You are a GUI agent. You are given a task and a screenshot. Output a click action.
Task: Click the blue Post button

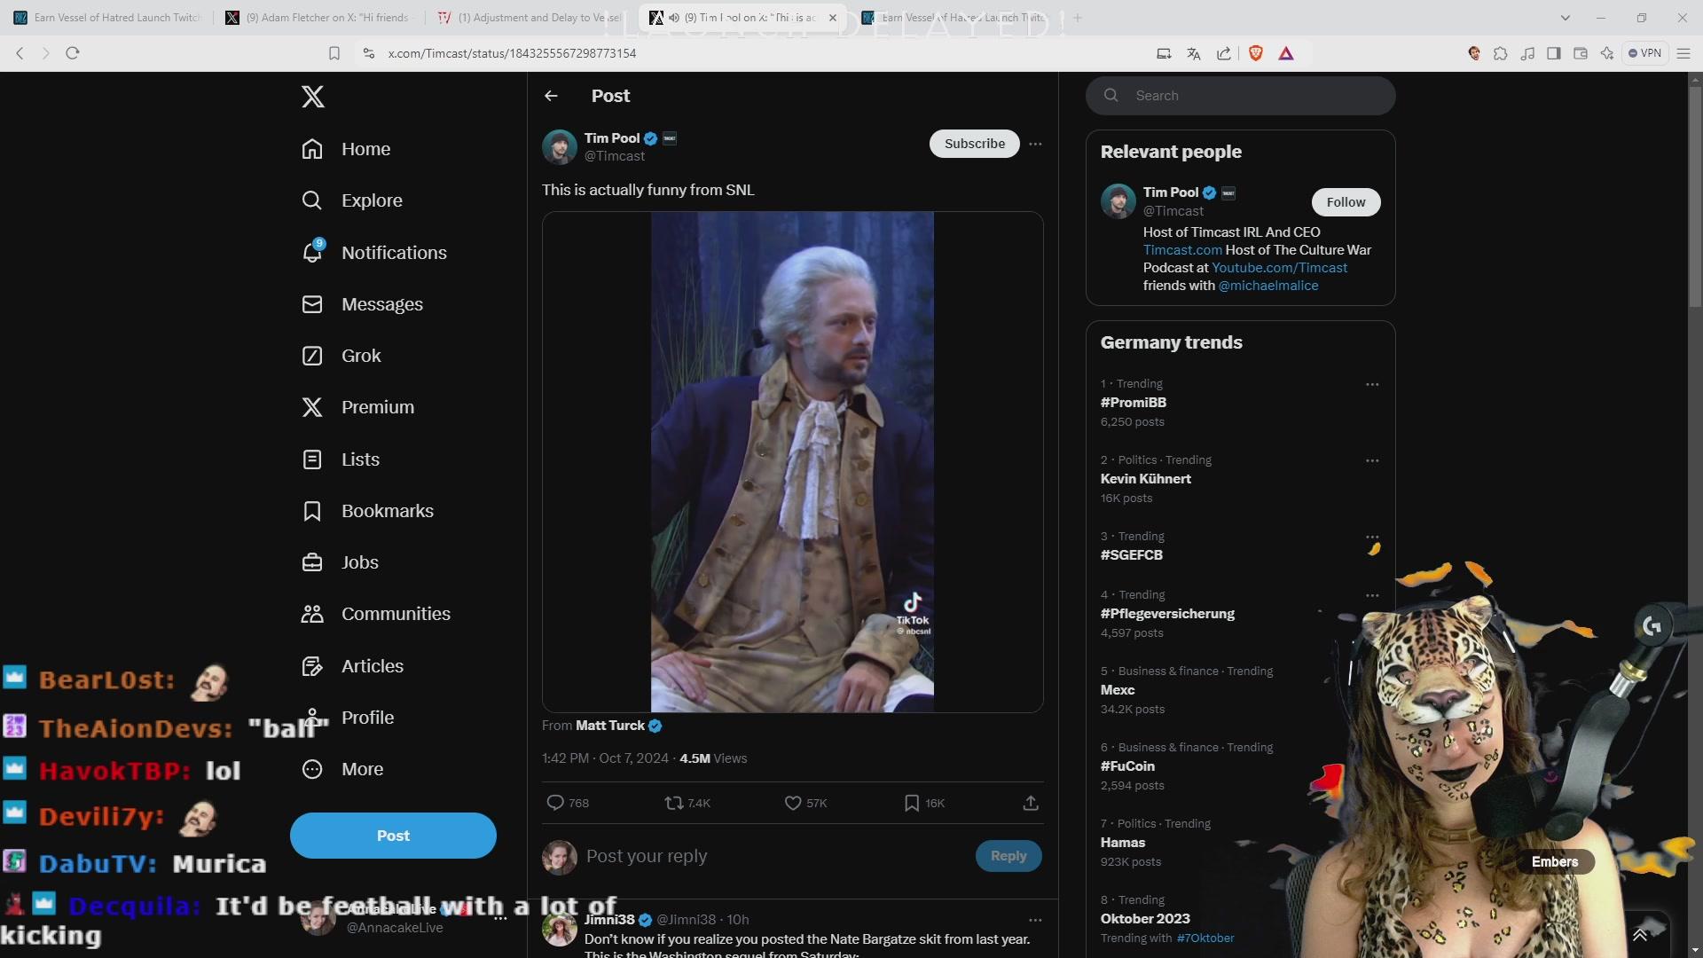pos(393,836)
